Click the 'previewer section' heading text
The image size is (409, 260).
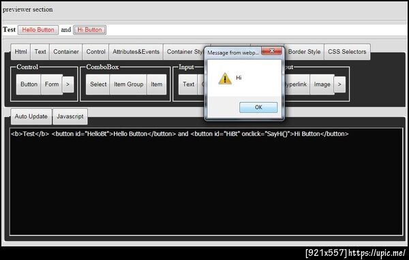pyautogui.click(x=28, y=10)
